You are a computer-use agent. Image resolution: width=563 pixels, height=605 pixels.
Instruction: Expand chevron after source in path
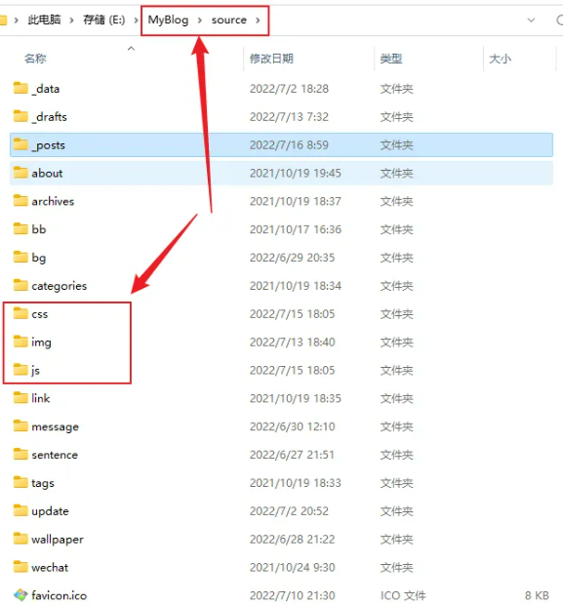tap(258, 20)
